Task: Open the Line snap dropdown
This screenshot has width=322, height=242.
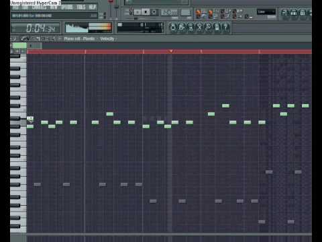Action: (x=266, y=11)
